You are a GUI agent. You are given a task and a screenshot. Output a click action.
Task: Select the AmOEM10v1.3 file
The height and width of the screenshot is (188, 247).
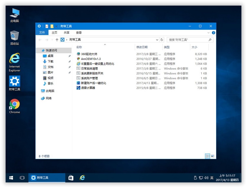coord(91,59)
